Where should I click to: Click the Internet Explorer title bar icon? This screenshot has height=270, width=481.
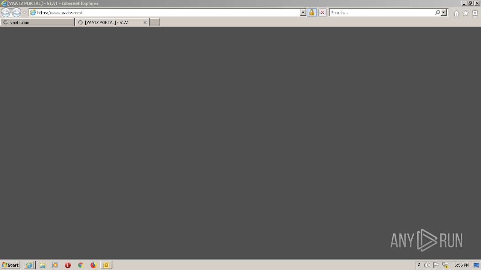pyautogui.click(x=4, y=3)
